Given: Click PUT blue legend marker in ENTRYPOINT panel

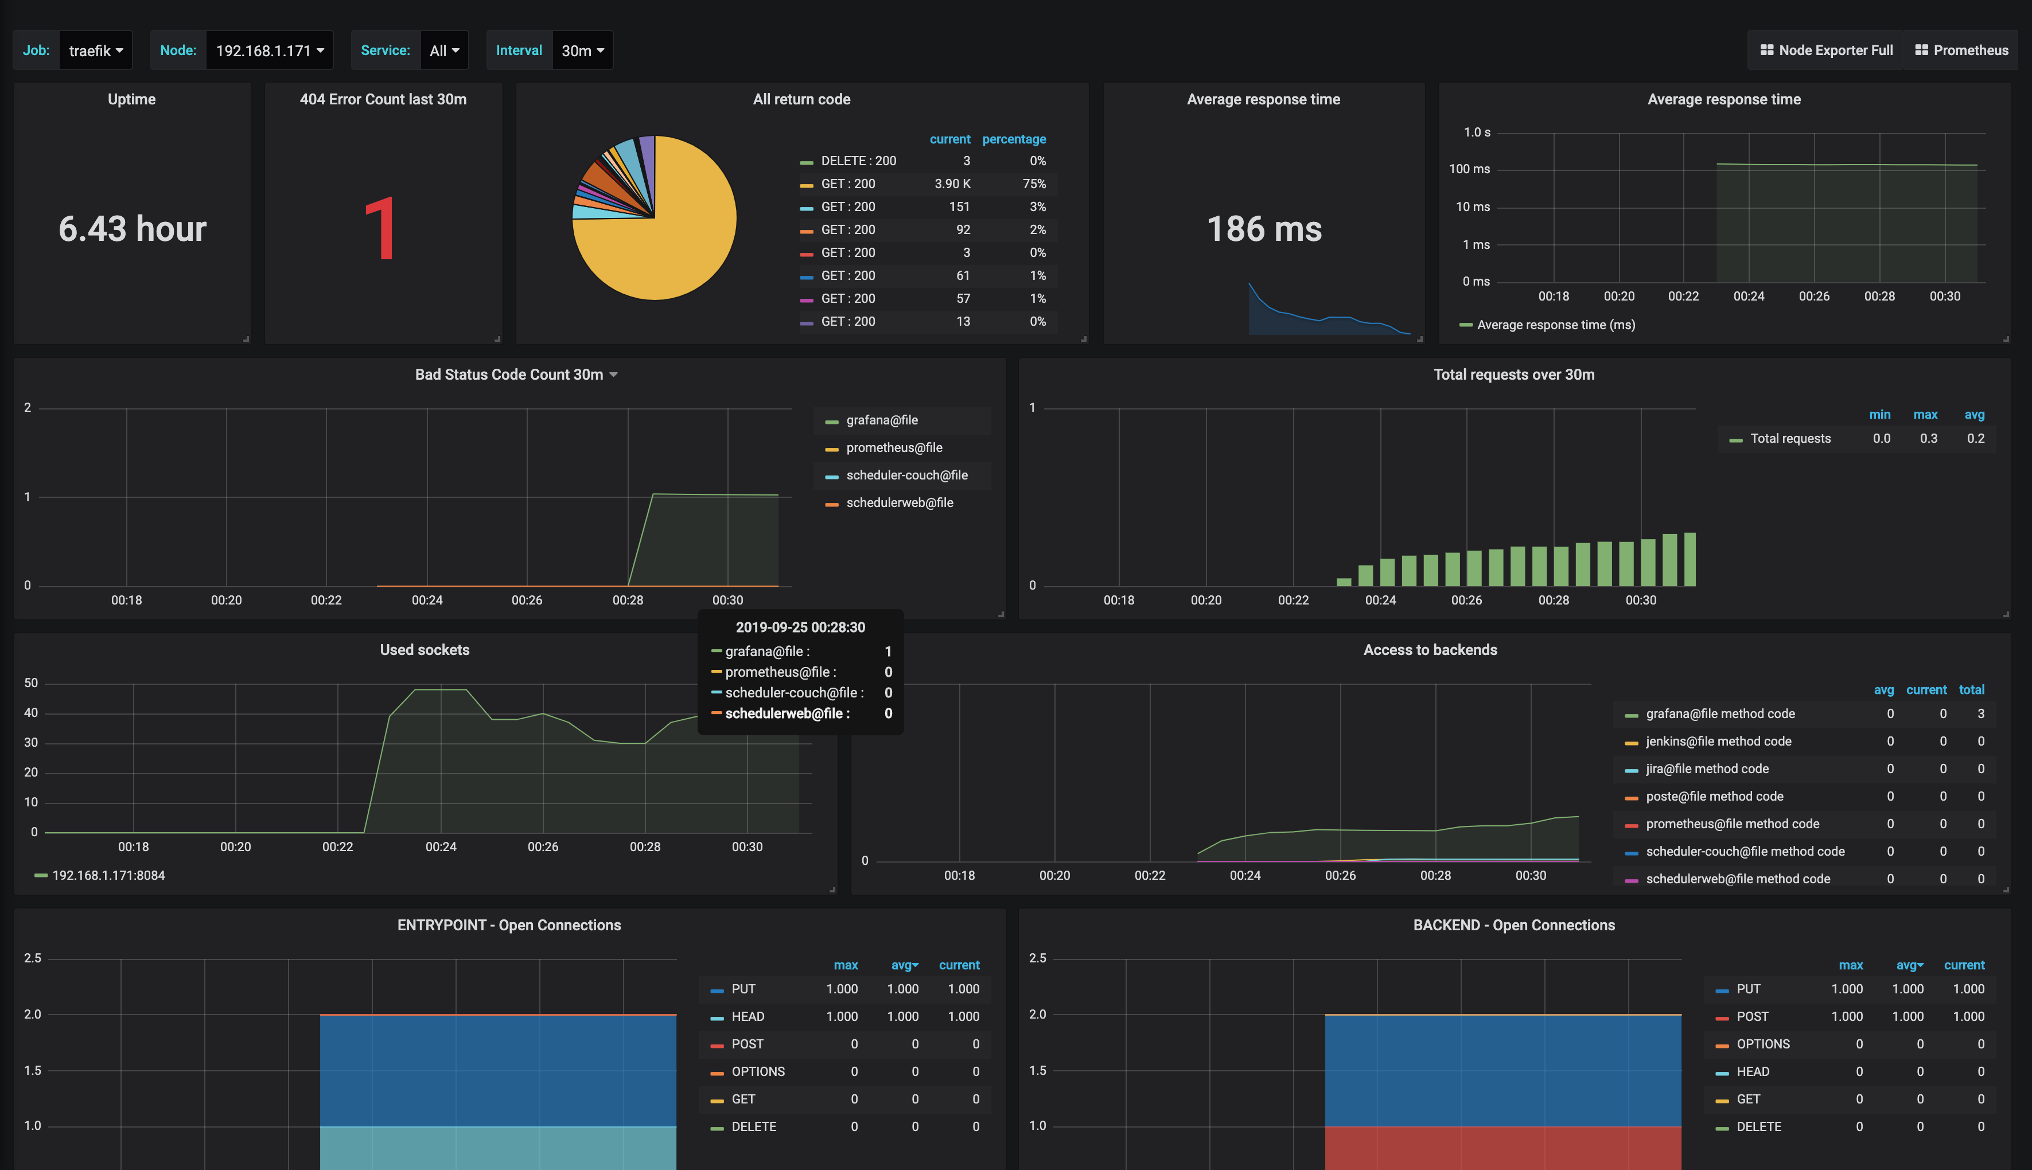Looking at the screenshot, I should (717, 991).
